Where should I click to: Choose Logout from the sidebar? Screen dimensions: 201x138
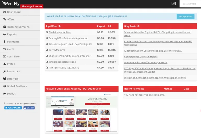[x=20, y=94]
